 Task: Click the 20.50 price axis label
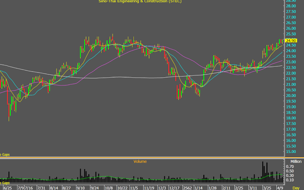[291, 90]
